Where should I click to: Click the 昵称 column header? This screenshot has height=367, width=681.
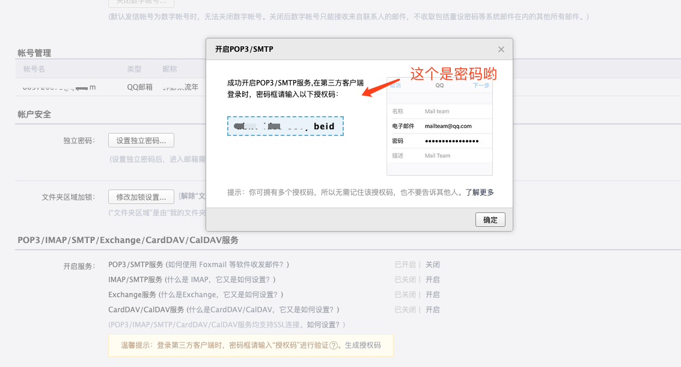(170, 69)
